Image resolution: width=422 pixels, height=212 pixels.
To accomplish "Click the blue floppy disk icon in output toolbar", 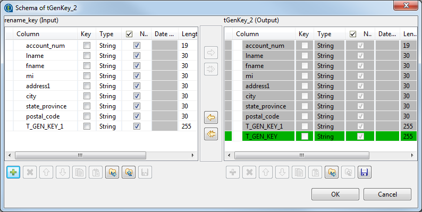I will pyautogui.click(x=365, y=172).
